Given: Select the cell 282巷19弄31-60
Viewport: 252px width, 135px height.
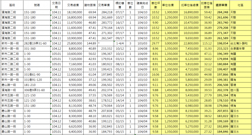Looking at the screenshot, I should pos(37,43).
